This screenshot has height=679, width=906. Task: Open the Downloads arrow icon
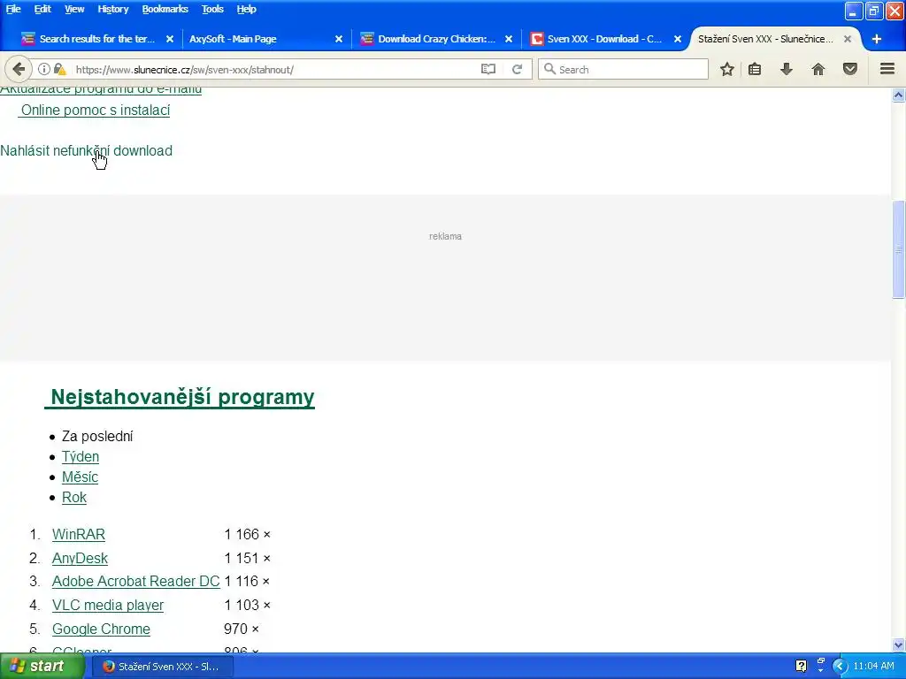[x=786, y=69]
